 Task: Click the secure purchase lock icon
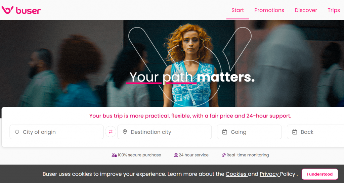pos(114,155)
